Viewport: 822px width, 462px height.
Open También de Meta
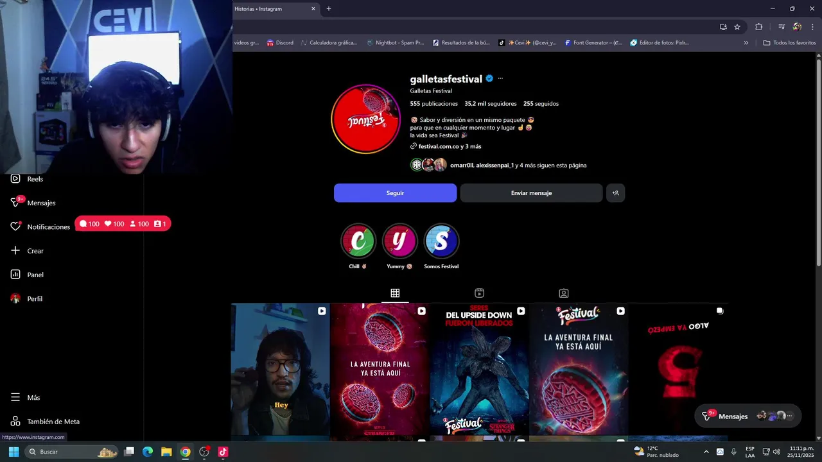45,422
